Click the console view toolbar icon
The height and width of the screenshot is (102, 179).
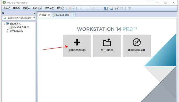tap(129, 8)
